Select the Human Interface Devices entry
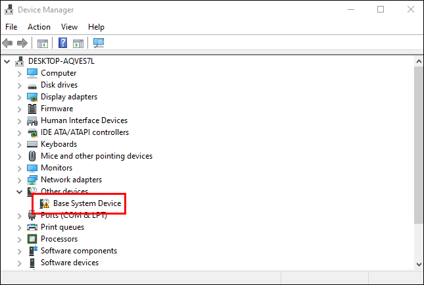Screen dimensions: 424x285 pyautogui.click(x=83, y=120)
